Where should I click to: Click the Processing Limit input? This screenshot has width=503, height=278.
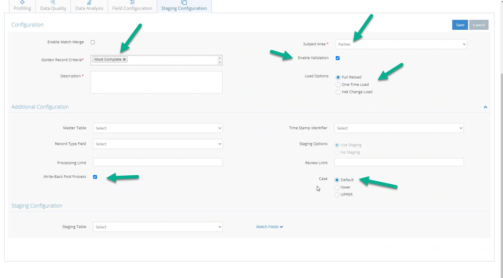pyautogui.click(x=158, y=162)
